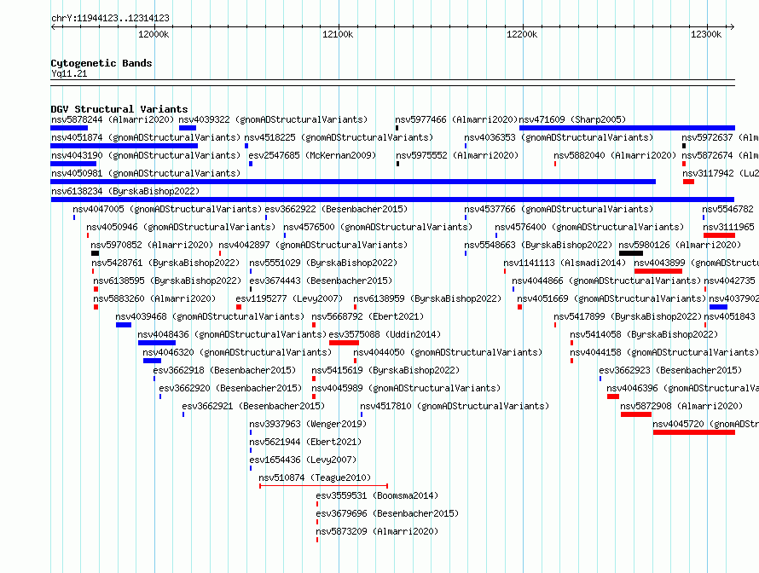
Task: Open the nsv4518225 (gnomADStructuralVariants) label
Action: coord(339,137)
